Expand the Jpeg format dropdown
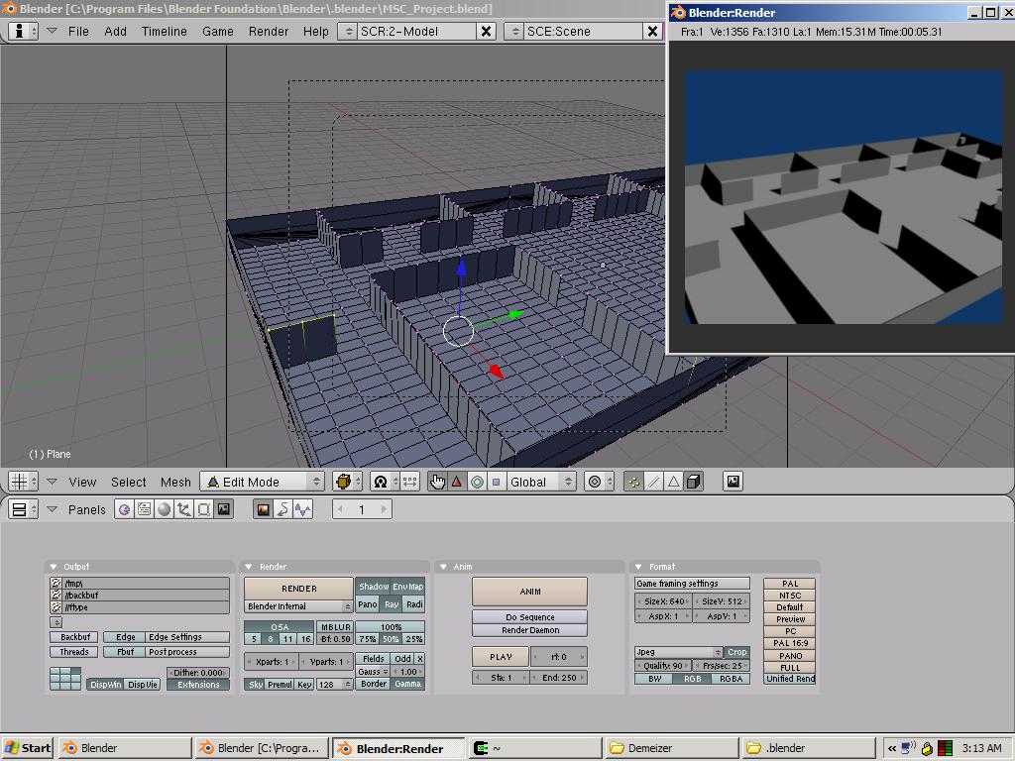 pos(678,652)
